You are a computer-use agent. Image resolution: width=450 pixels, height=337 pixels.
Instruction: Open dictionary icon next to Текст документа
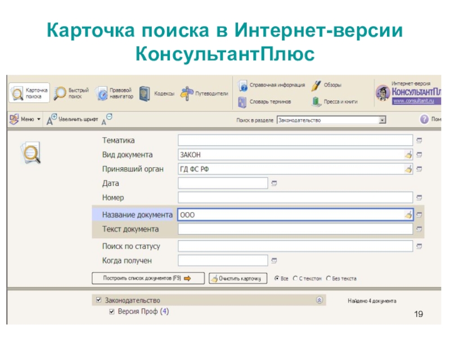click(419, 229)
